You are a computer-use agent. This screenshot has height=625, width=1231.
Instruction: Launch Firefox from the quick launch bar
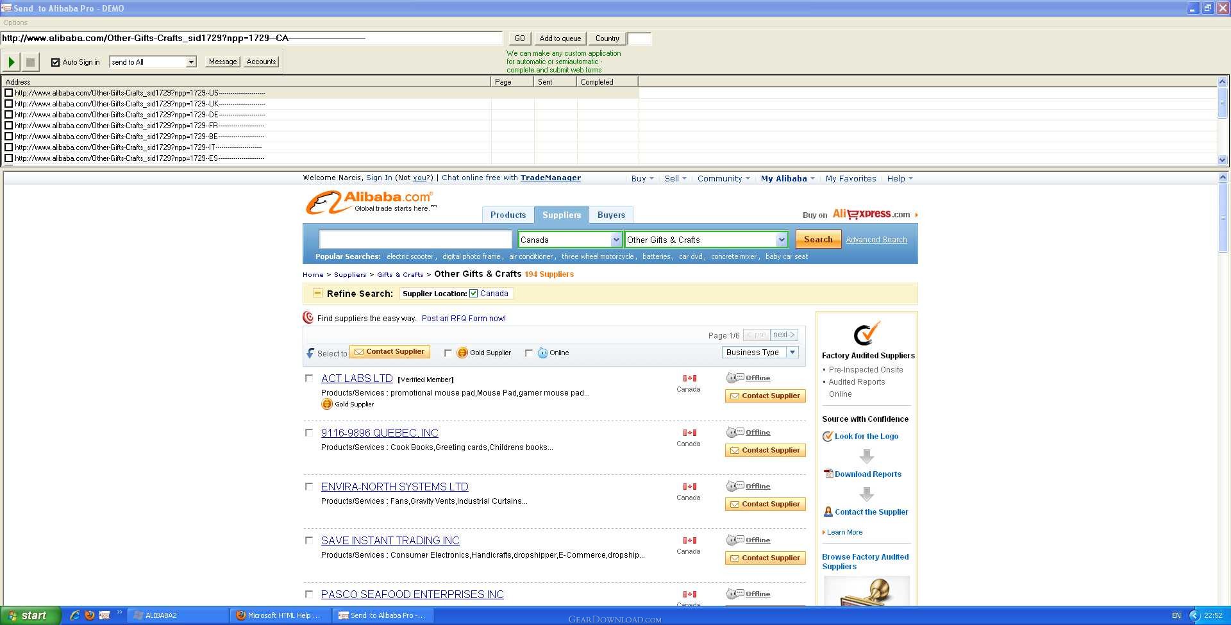90,615
